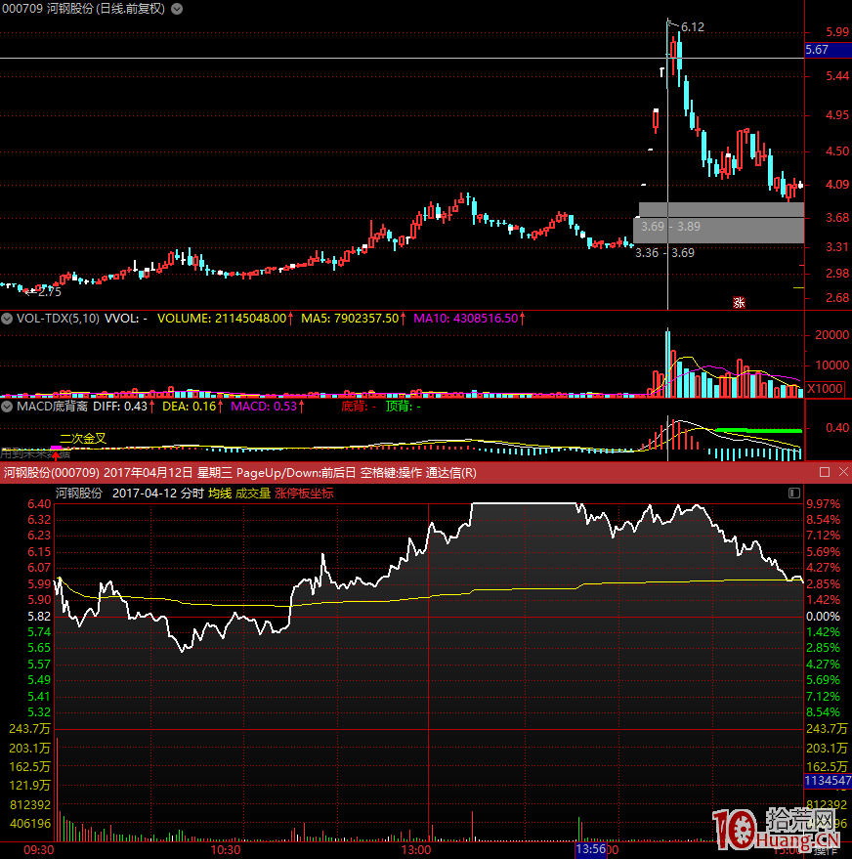Click the 2.75 low price label
This screenshot has width=852, height=859.
(x=49, y=292)
